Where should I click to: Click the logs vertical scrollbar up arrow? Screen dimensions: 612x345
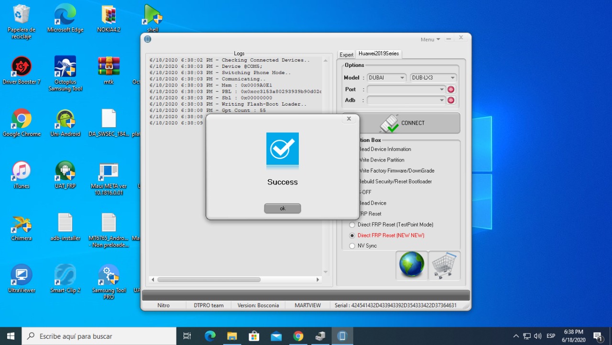[x=326, y=60]
